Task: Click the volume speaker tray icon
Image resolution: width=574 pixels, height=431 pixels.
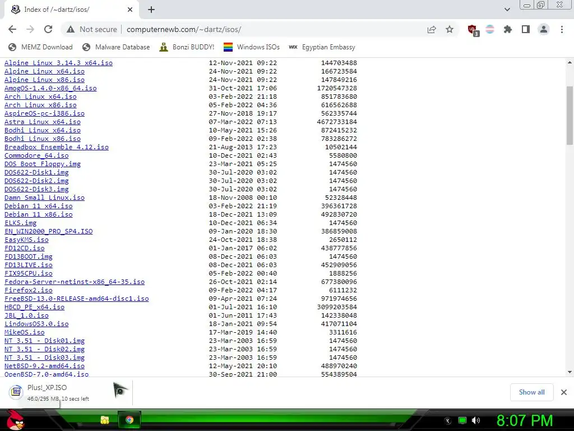Action: tap(476, 420)
